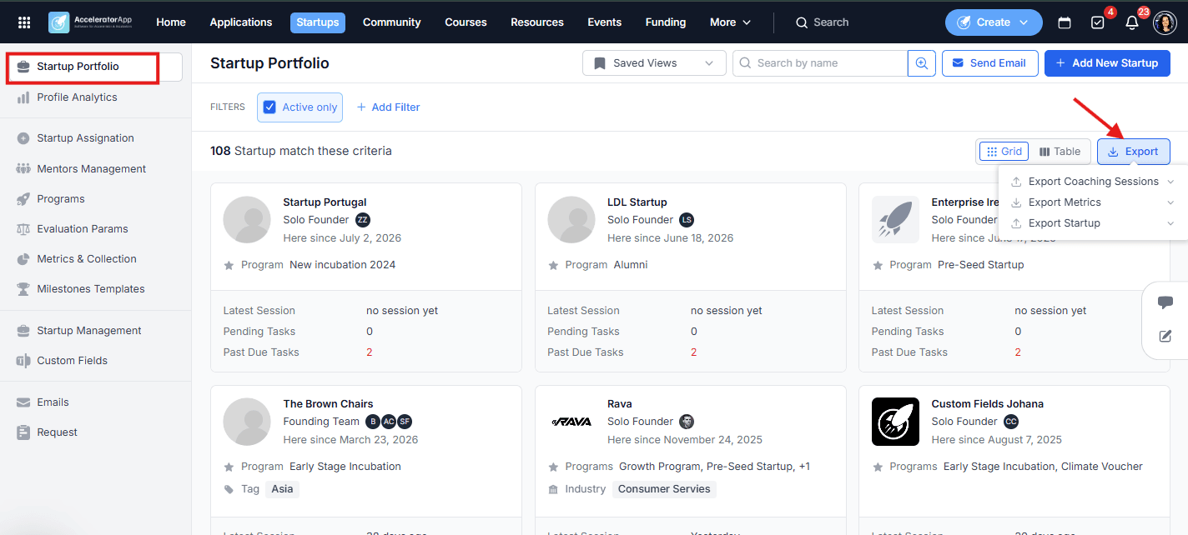Expand the More menu in navbar

pos(730,22)
